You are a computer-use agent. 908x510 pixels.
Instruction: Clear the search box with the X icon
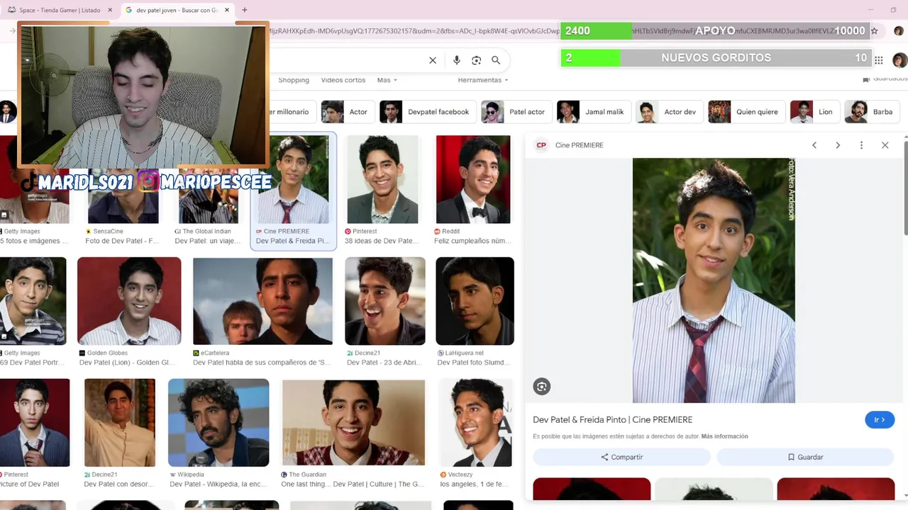pyautogui.click(x=433, y=60)
